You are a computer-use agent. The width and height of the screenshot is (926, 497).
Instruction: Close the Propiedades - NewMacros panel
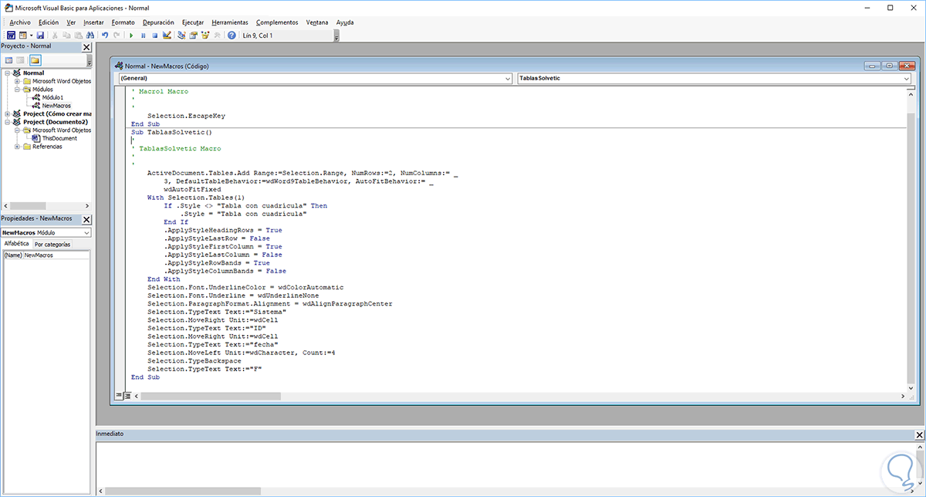click(86, 220)
